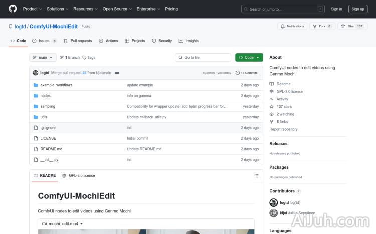
Task: Open the Product menu in header
Action: [x=32, y=9]
